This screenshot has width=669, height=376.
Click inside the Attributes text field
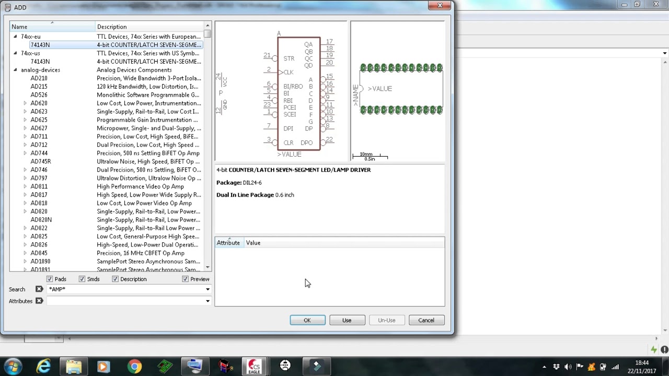pos(125,301)
